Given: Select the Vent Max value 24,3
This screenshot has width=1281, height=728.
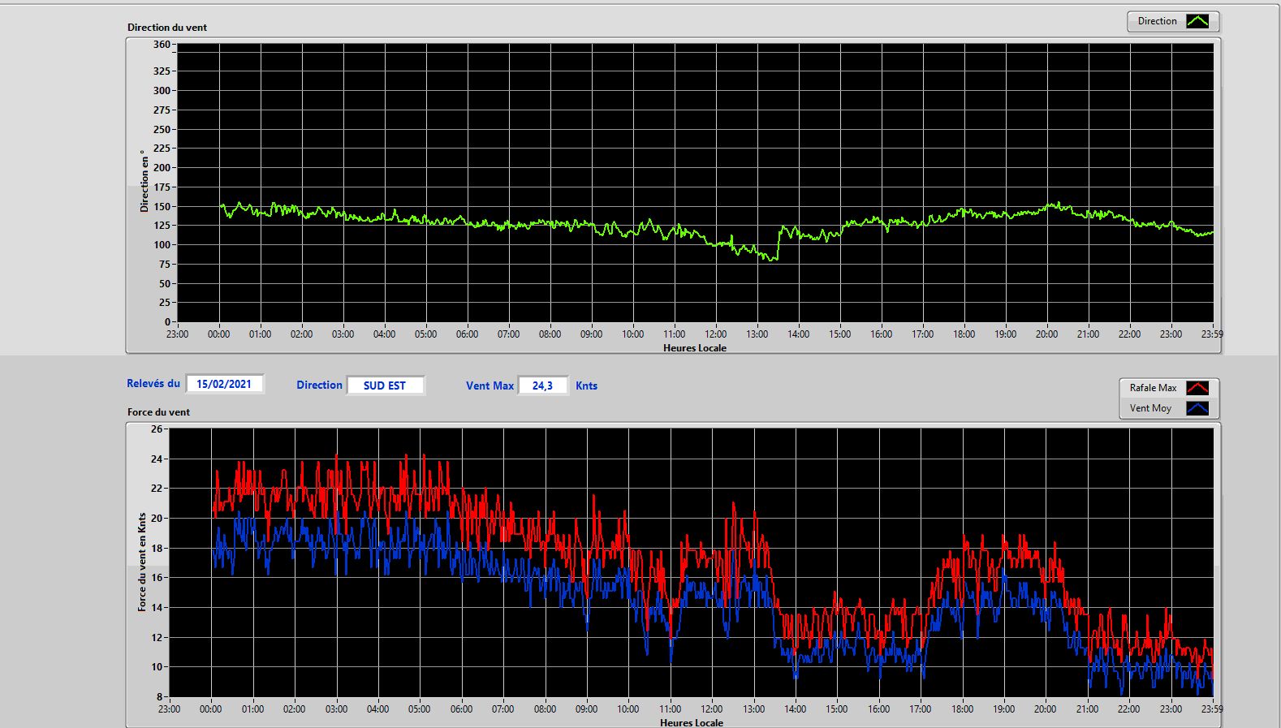Looking at the screenshot, I should click(x=542, y=386).
